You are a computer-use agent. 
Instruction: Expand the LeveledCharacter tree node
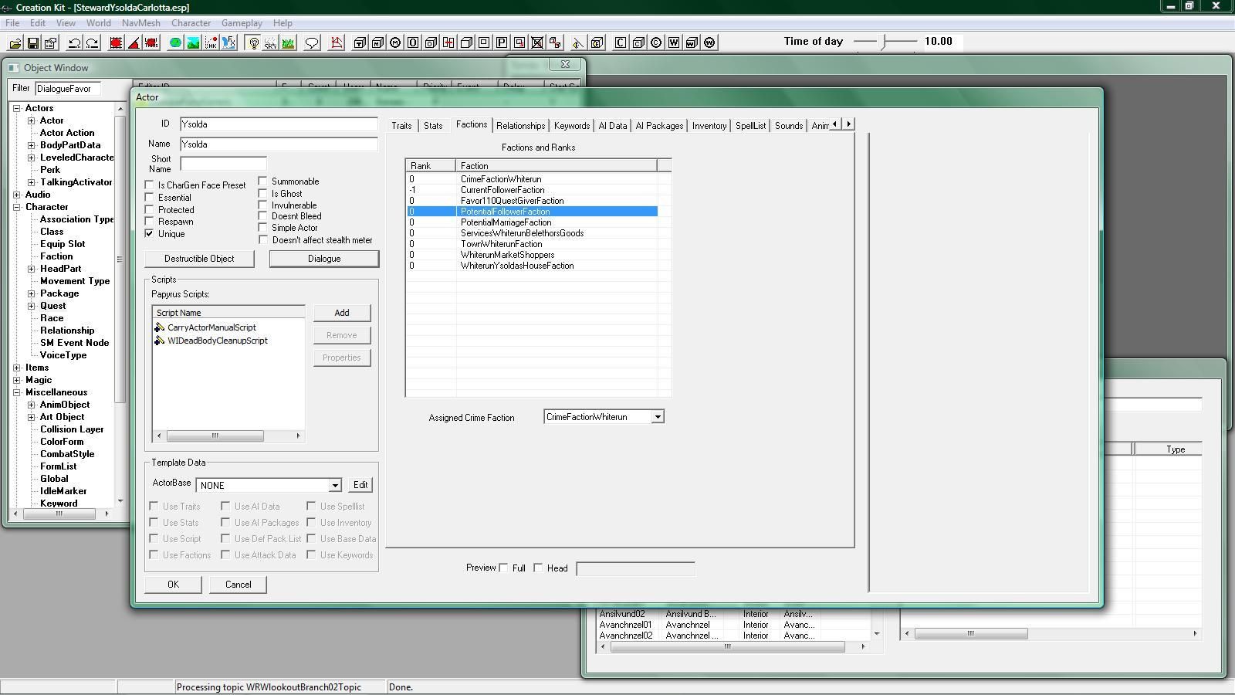point(32,158)
